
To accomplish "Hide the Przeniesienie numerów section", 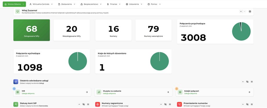I will click(248, 104).
